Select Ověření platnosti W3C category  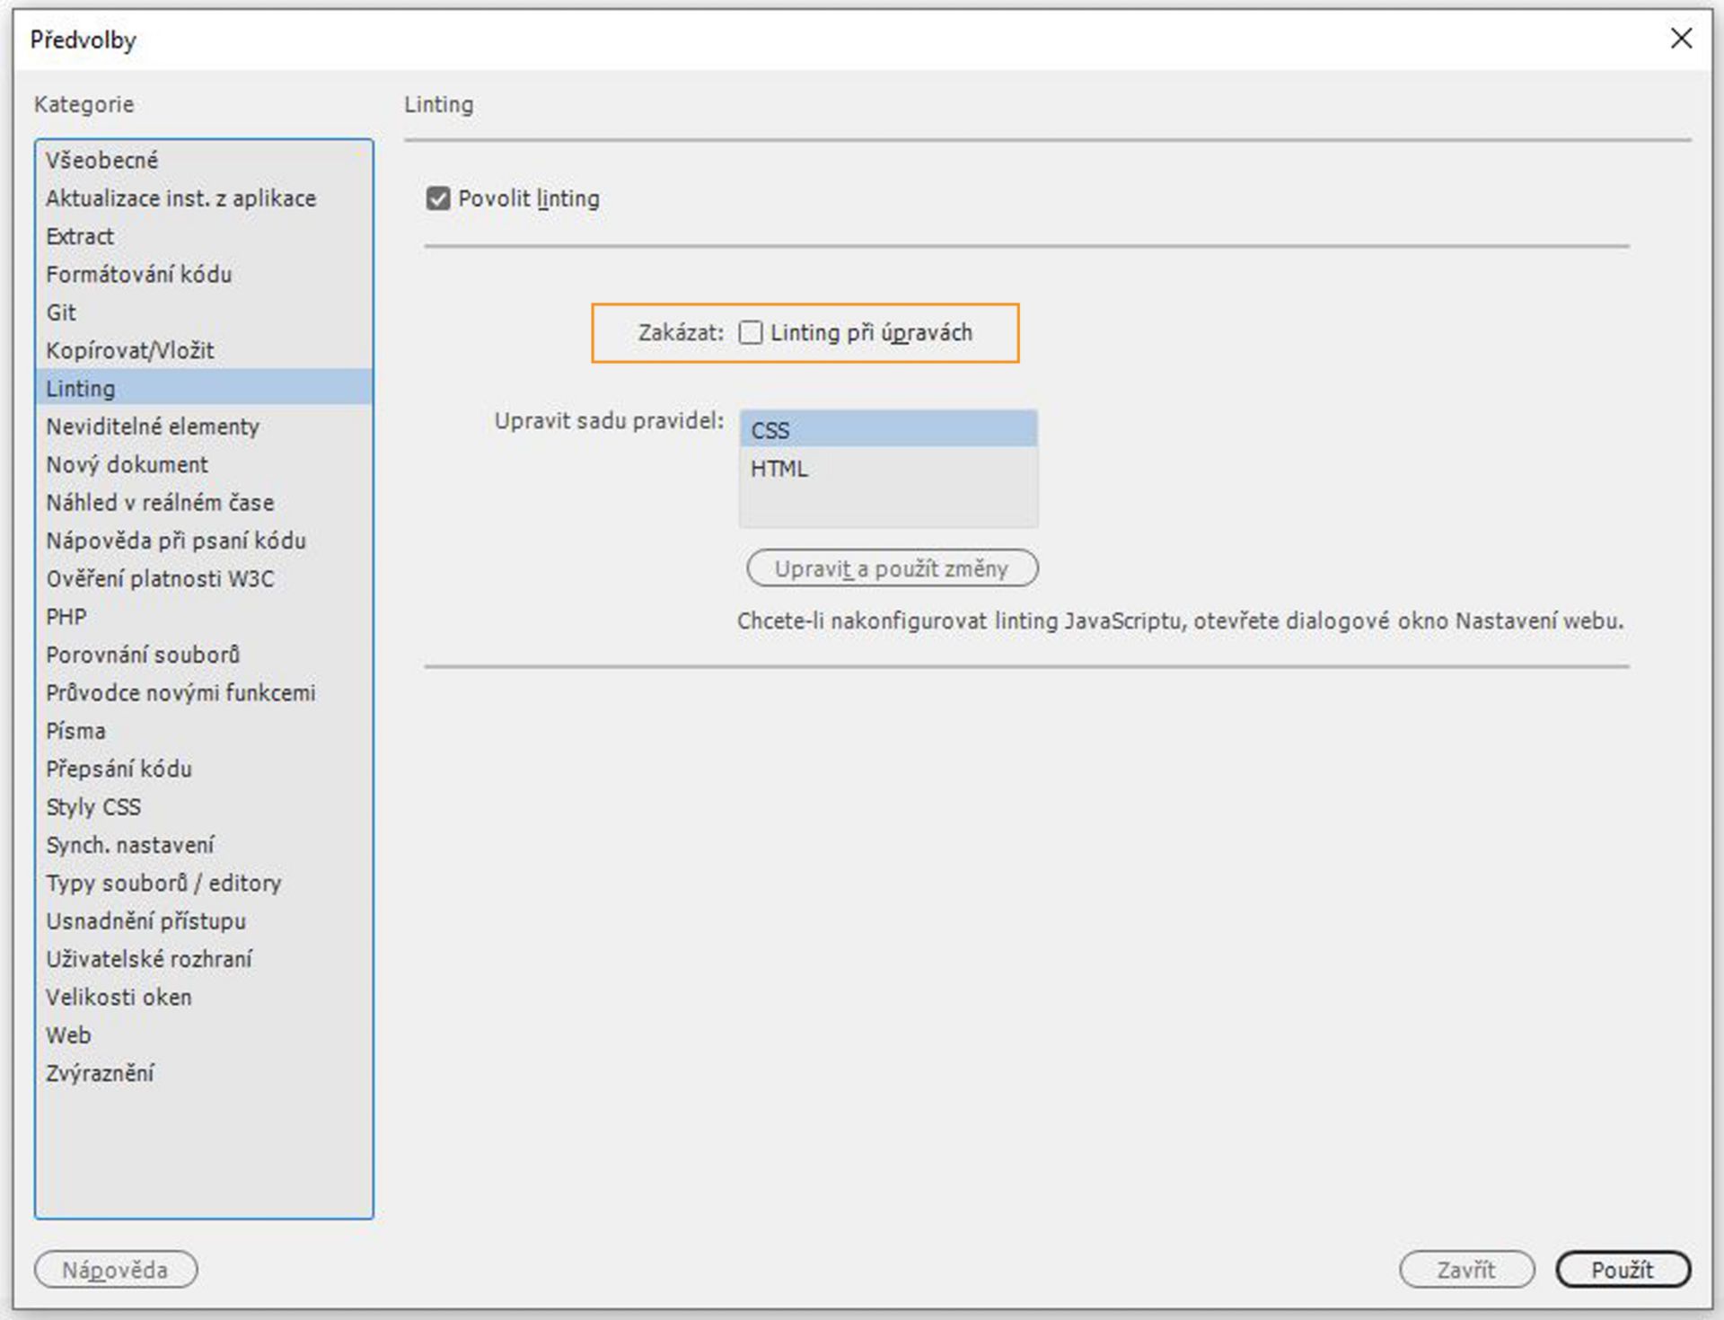(x=160, y=579)
